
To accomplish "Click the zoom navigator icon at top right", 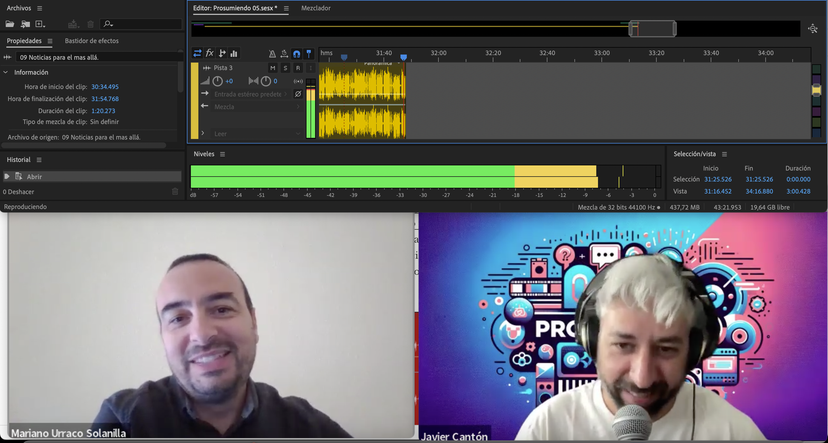I will [812, 29].
